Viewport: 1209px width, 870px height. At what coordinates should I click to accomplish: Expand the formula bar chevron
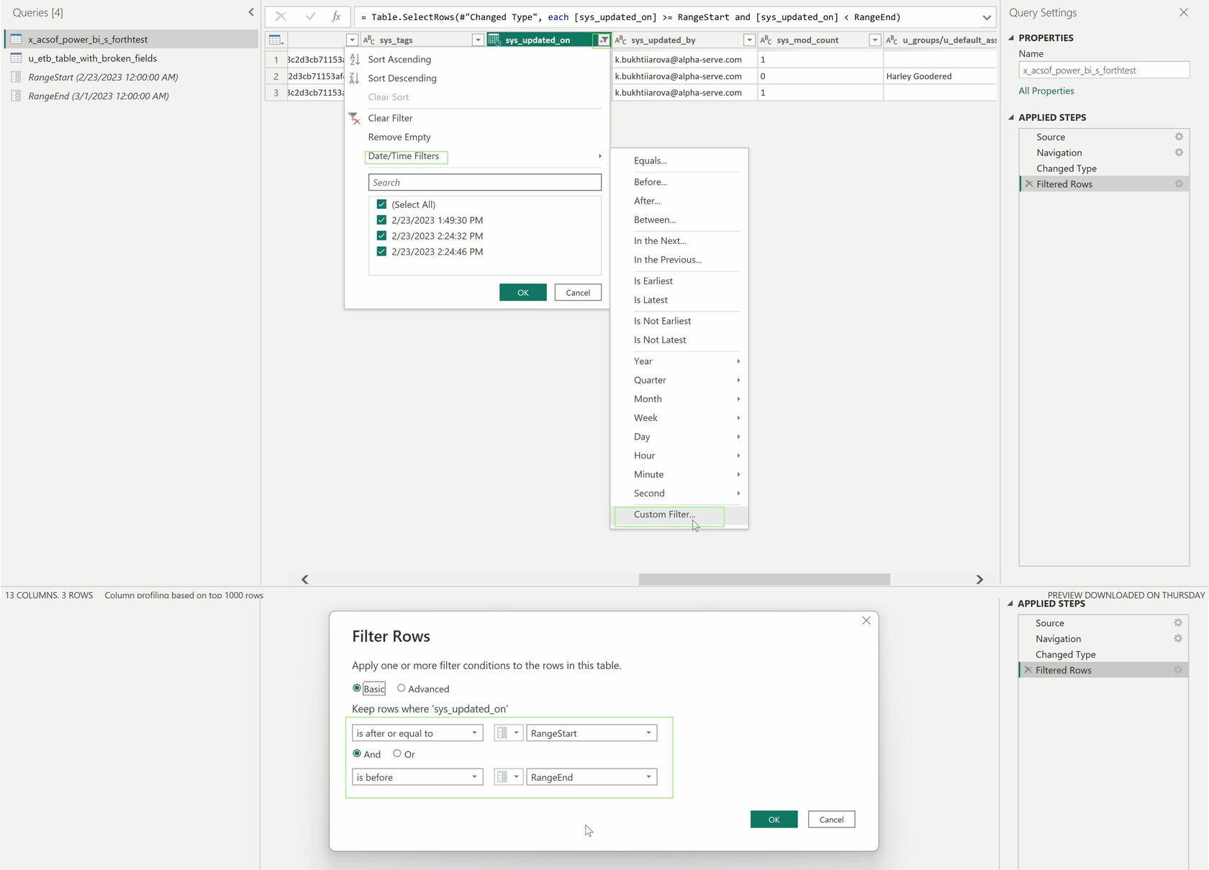[986, 17]
